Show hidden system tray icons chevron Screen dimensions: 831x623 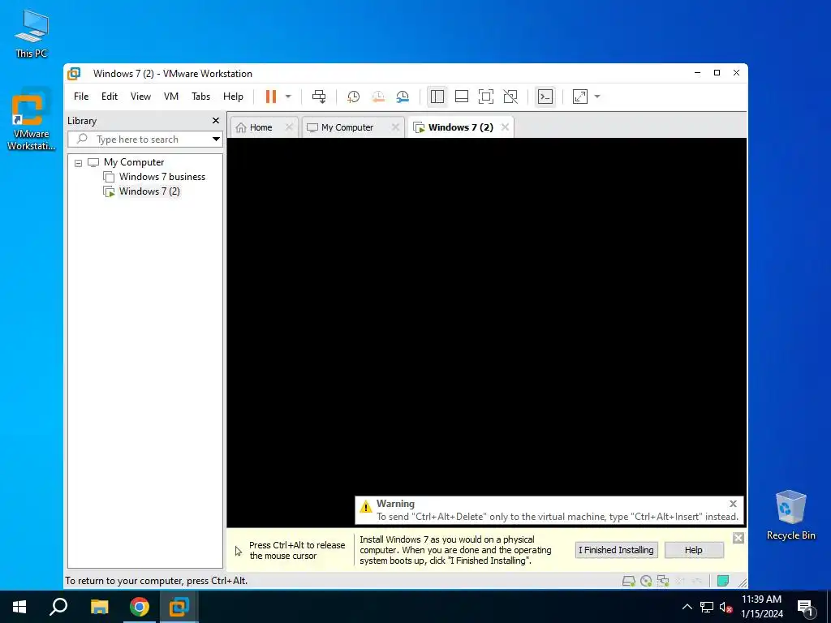pos(687,607)
